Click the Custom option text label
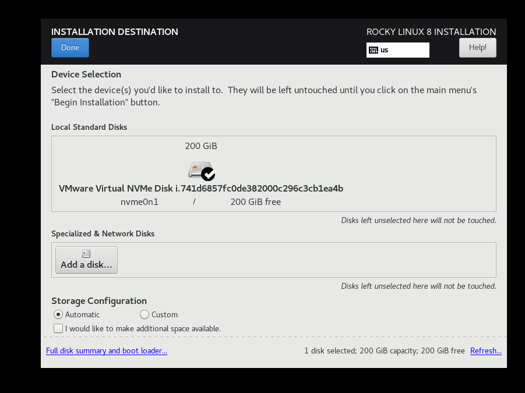Screen dimensions: 525x393 (164, 314)
